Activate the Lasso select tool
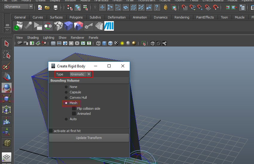254x164 pixels. (7, 55)
